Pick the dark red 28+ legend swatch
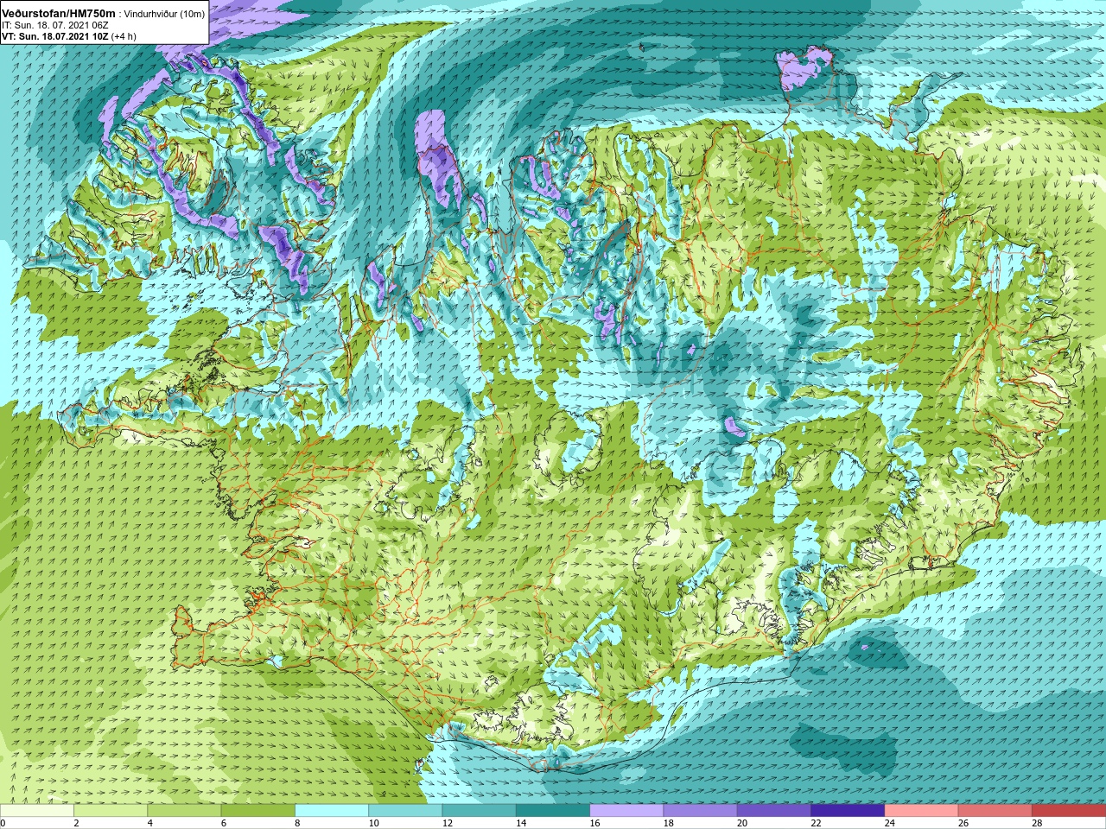 tap(1069, 811)
